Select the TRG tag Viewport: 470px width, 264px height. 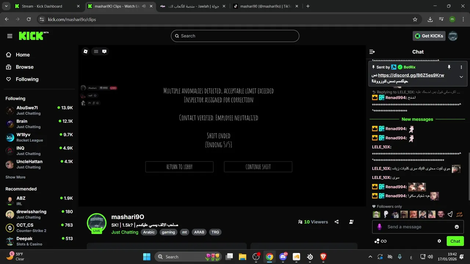(x=215, y=232)
